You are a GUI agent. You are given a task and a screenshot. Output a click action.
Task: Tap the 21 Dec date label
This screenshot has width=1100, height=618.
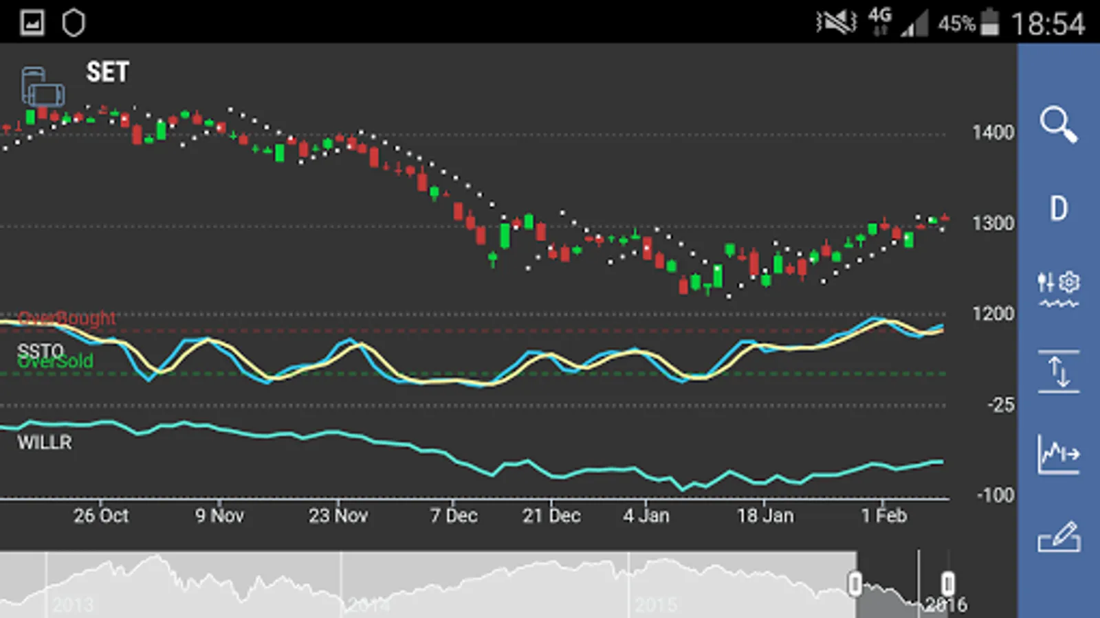tap(551, 516)
